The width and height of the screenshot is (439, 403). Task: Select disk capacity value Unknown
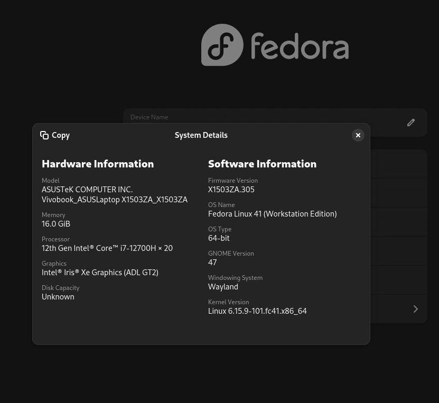click(x=58, y=297)
